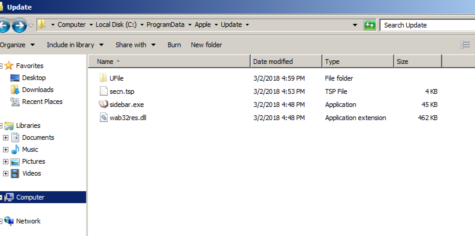Expand the Music library tree node
Viewport: 475px width, 236px height.
pos(6,150)
